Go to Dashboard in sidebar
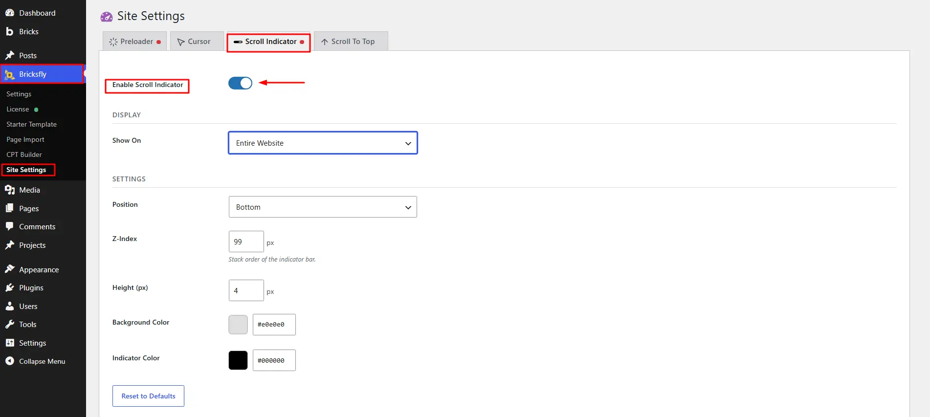The width and height of the screenshot is (930, 417). pyautogui.click(x=37, y=13)
